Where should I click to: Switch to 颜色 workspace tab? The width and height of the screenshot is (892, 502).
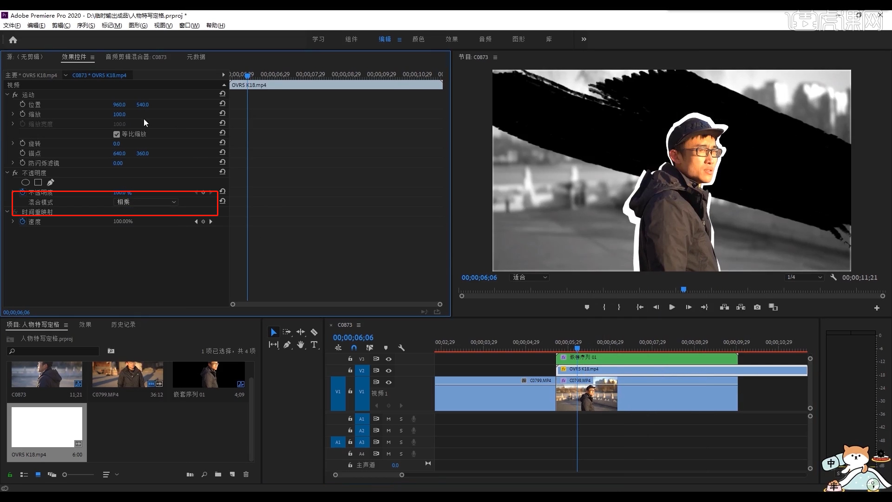point(418,39)
